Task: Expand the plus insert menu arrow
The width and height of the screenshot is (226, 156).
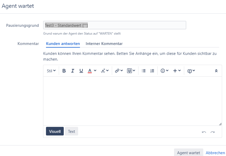Action: pyautogui.click(x=179, y=70)
